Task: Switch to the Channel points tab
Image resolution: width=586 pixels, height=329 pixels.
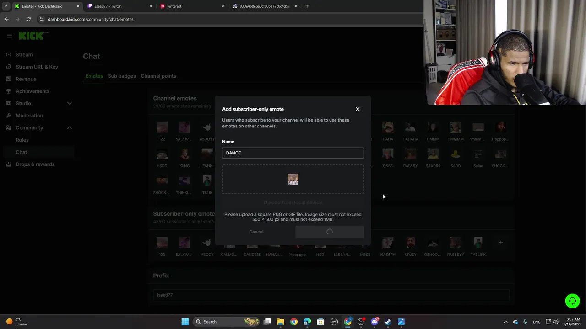Action: point(158,76)
